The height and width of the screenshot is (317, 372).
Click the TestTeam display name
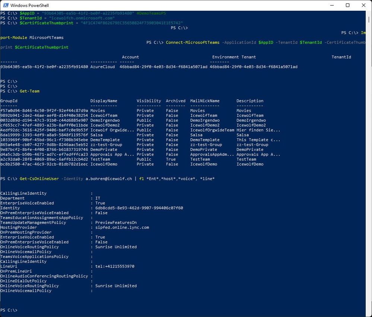pyautogui.click(x=100, y=159)
